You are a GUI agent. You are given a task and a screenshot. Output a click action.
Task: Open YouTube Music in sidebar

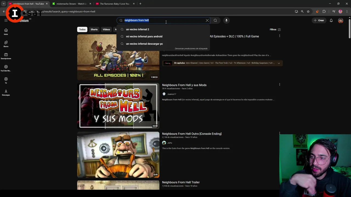coord(6,68)
